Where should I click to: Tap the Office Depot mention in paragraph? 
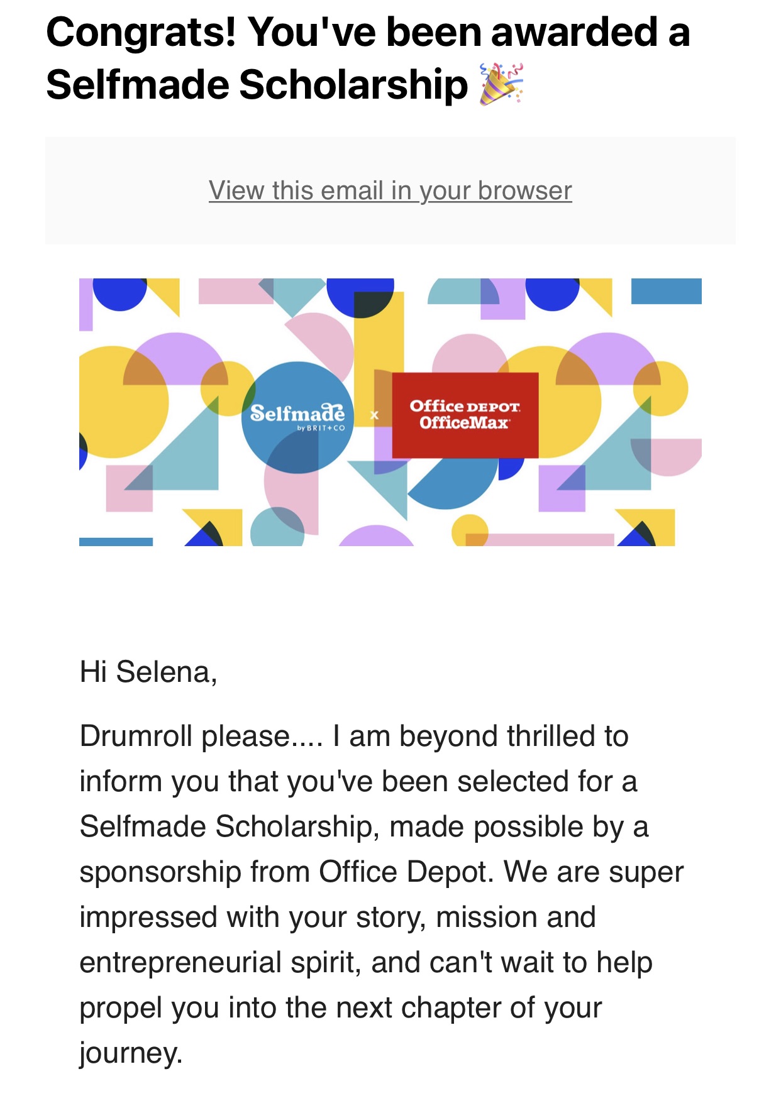(402, 872)
